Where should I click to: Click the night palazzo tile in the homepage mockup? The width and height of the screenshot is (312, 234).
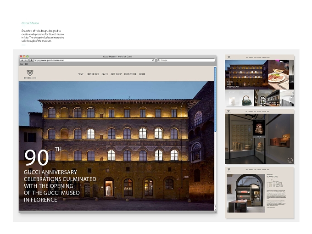click(246, 75)
